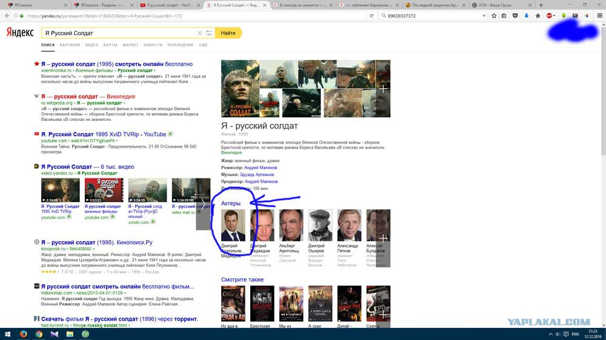
Task: Open the Смотрите также heading link
Action: click(242, 280)
